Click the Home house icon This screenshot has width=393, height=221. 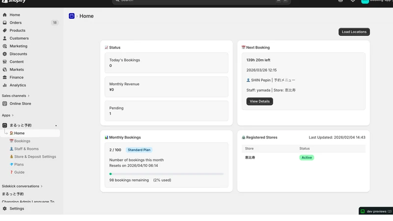coord(4,15)
